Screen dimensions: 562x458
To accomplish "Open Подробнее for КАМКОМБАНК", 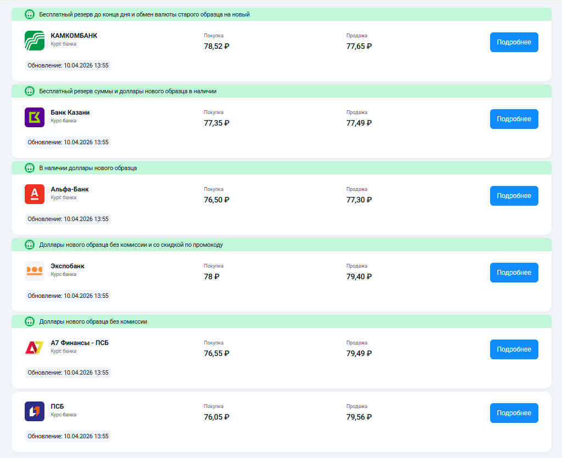I will tap(514, 42).
